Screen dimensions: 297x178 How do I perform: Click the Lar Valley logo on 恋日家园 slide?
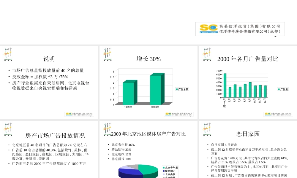pos(207,129)
